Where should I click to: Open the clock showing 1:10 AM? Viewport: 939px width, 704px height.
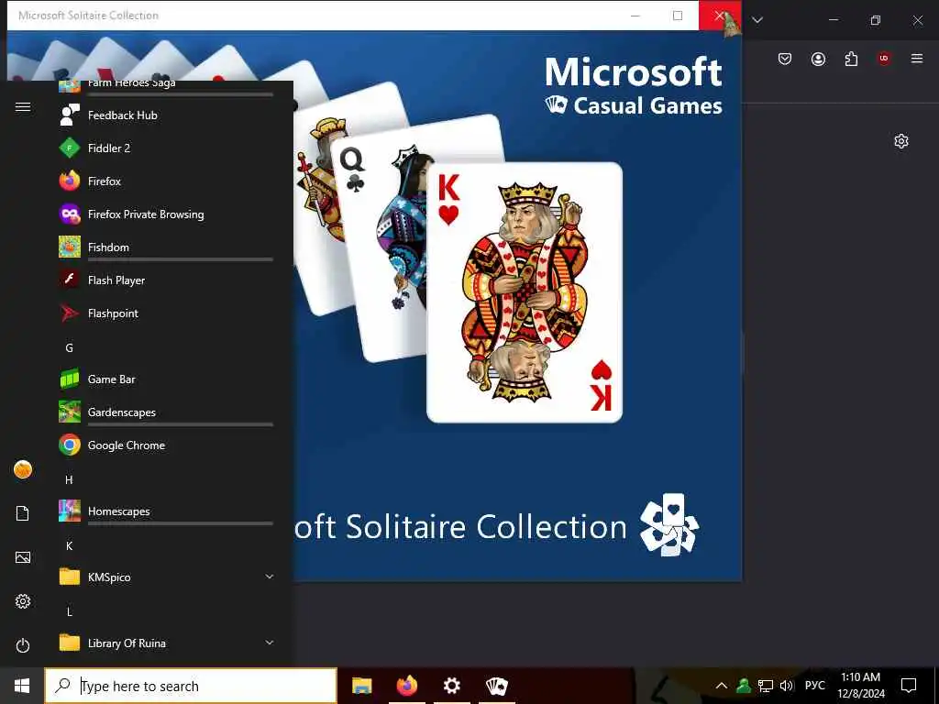click(x=860, y=686)
